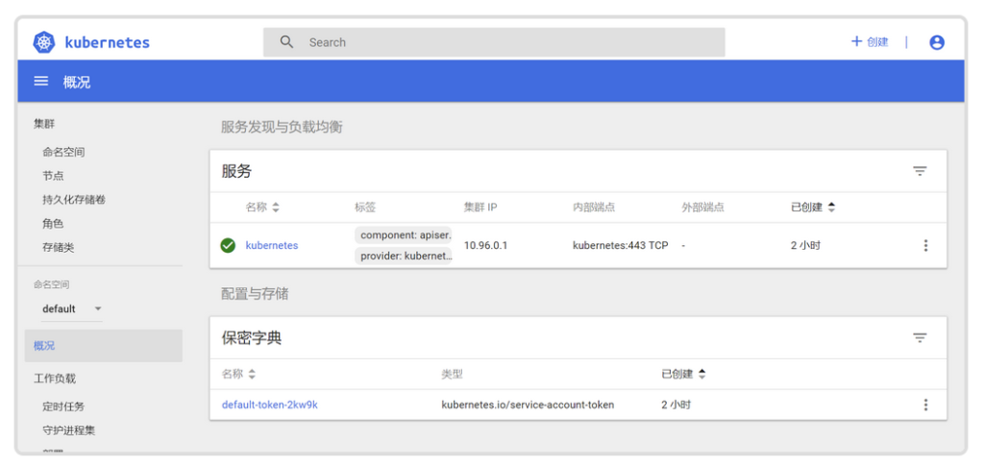
Task: Click the 外部端点 column header
Action: [x=702, y=207]
